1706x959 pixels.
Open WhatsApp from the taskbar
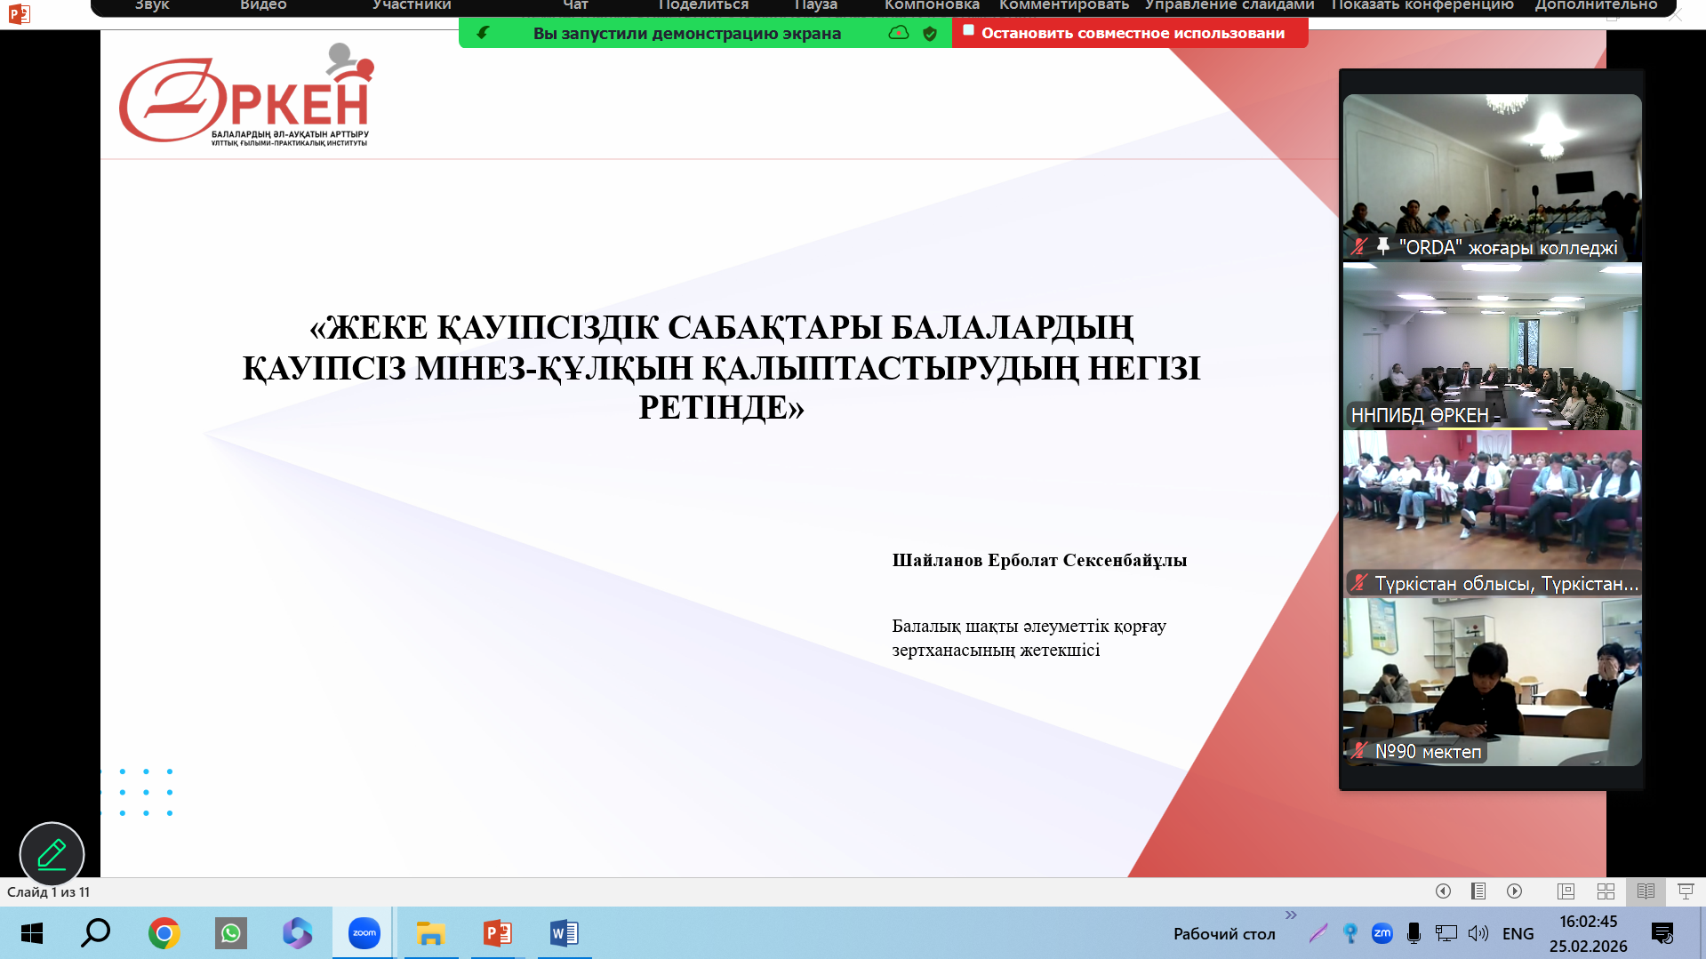point(231,933)
